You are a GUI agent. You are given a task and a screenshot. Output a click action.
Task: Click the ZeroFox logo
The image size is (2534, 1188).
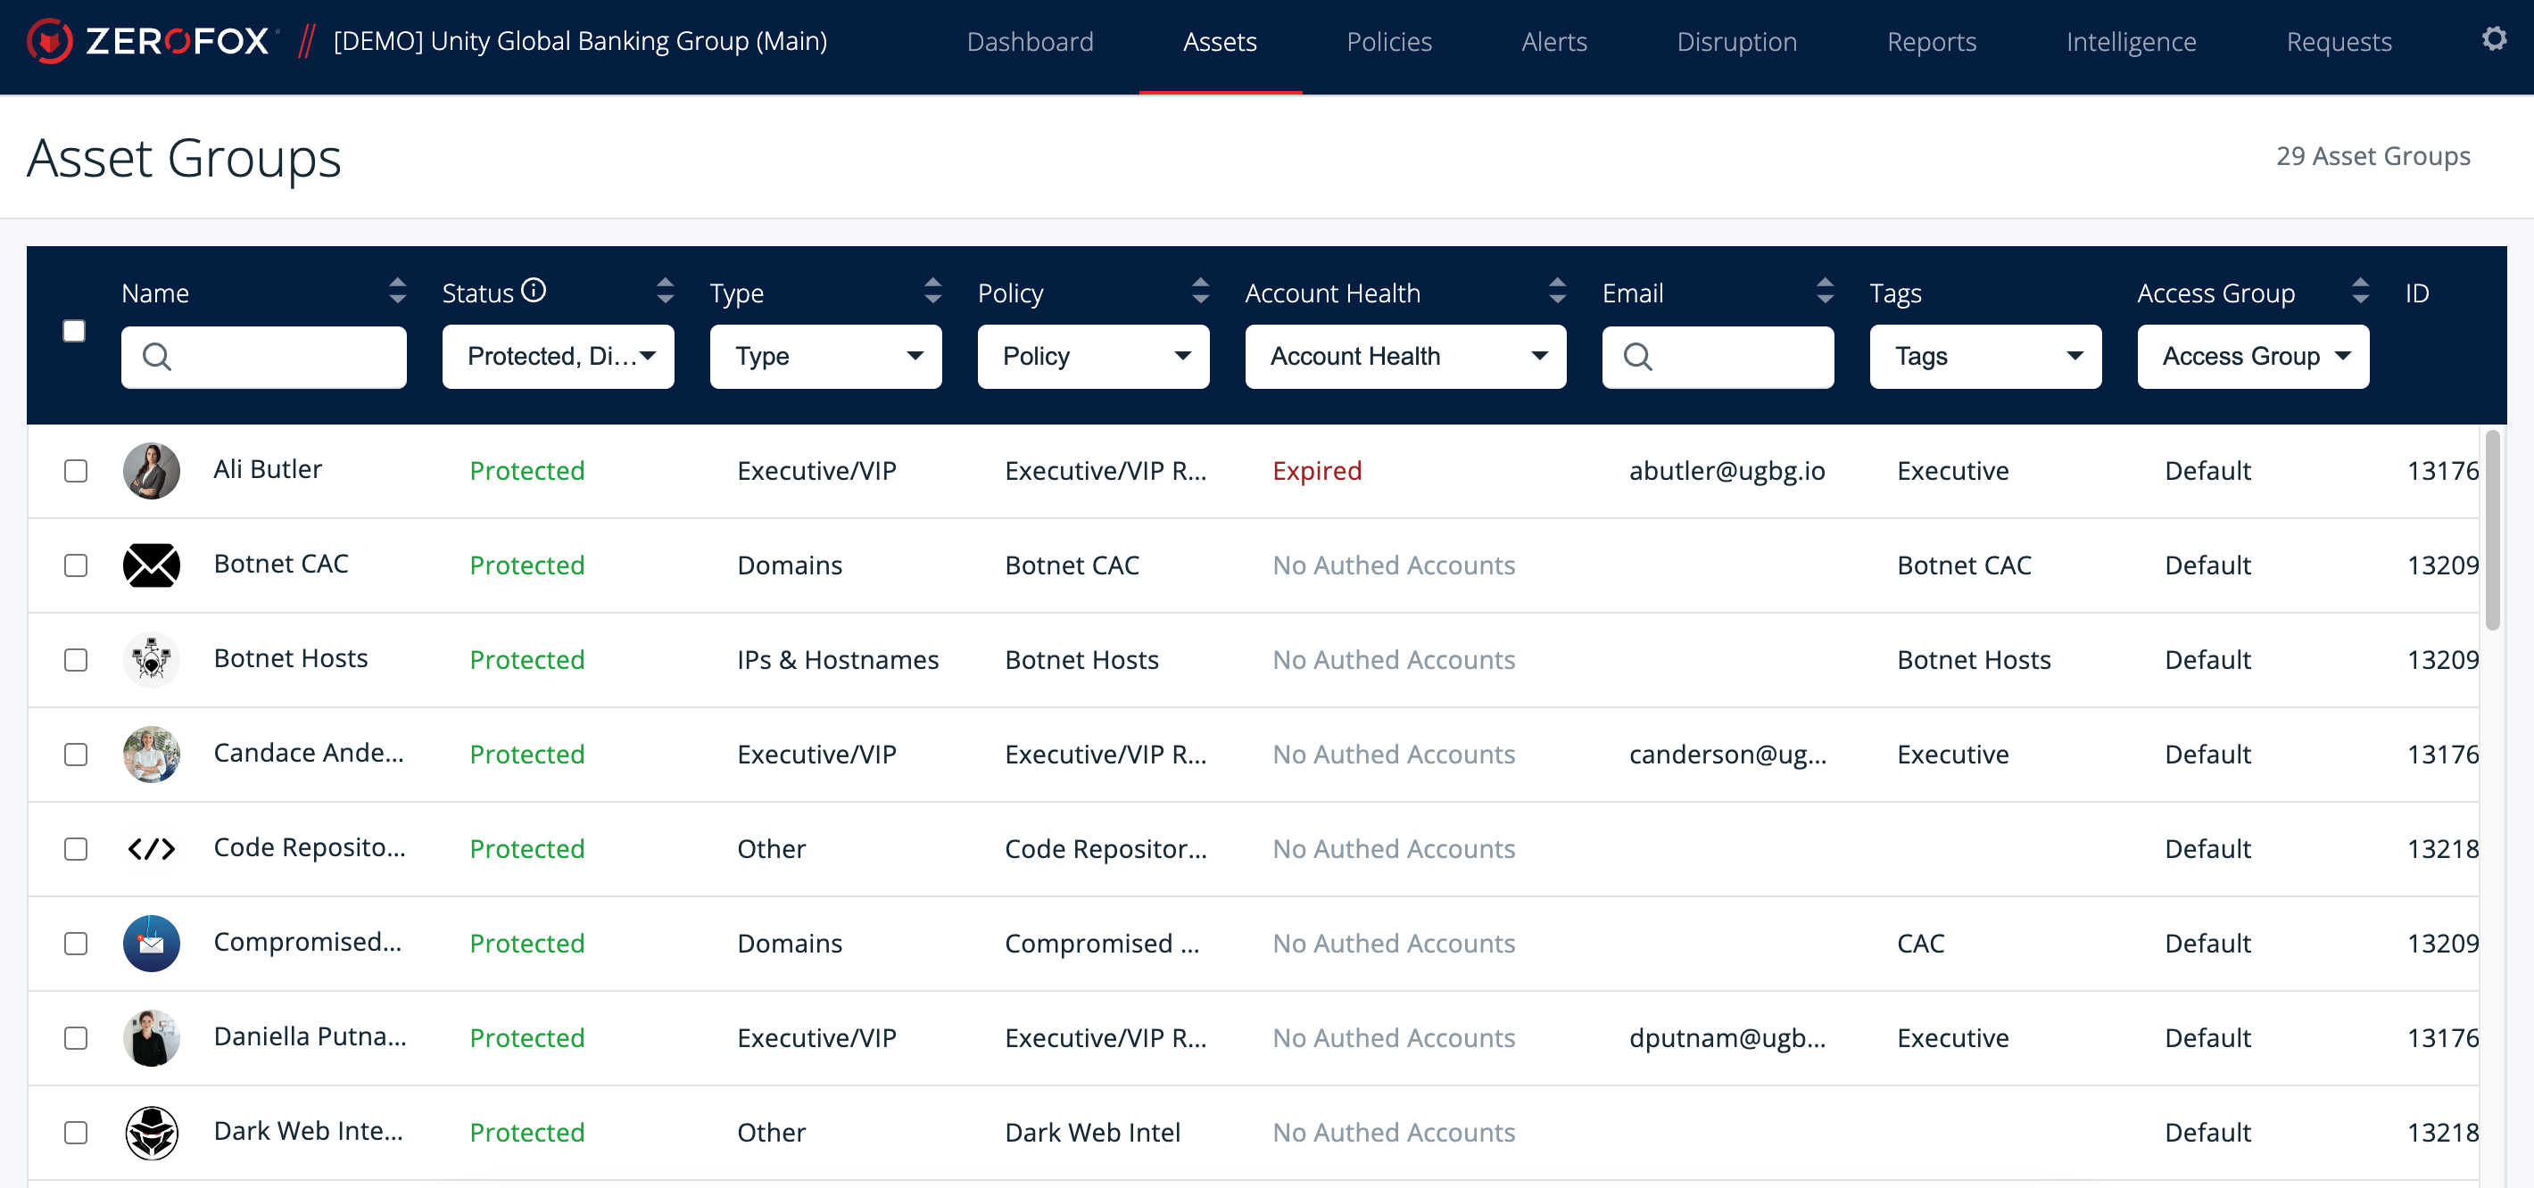(148, 40)
